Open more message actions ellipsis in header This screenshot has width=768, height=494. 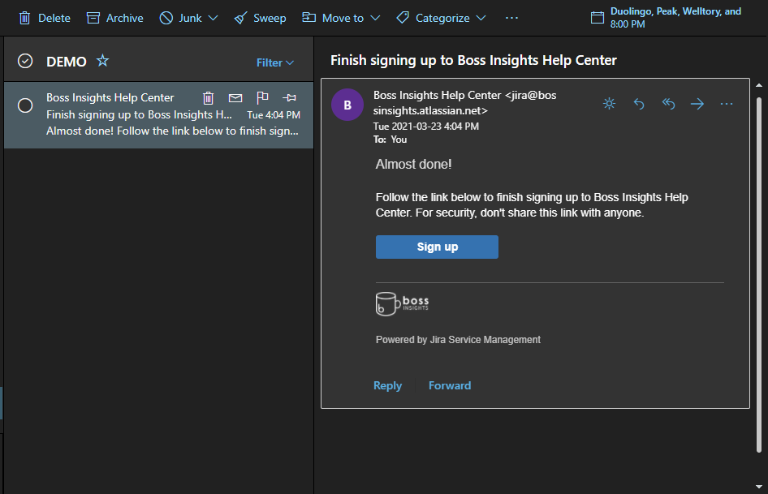tap(727, 104)
